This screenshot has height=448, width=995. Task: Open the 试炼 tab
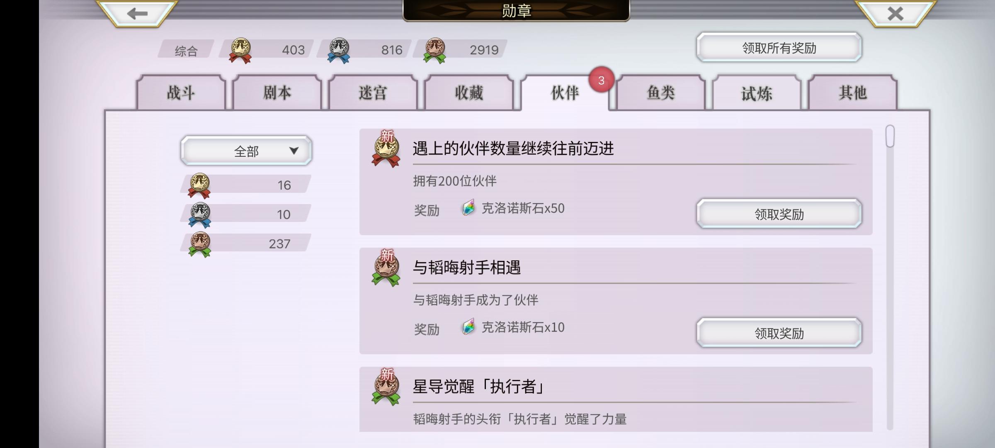[x=757, y=93]
